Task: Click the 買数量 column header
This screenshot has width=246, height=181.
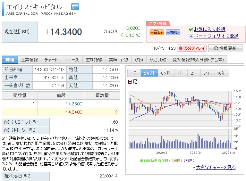Action: [102, 95]
